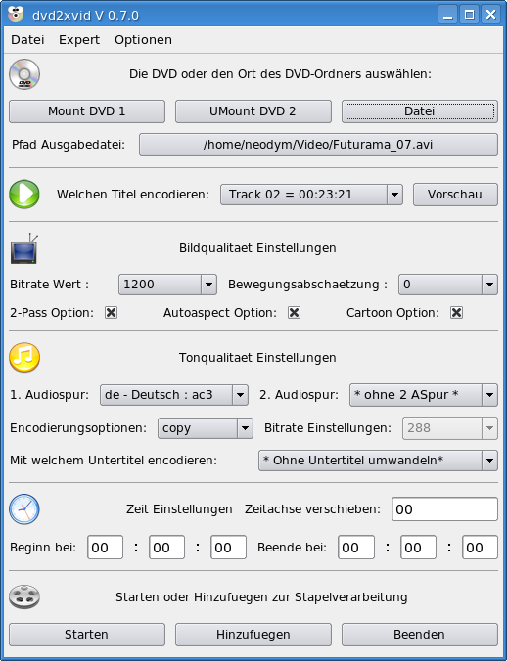Open the Untertitel selection dropdown

[378, 461]
